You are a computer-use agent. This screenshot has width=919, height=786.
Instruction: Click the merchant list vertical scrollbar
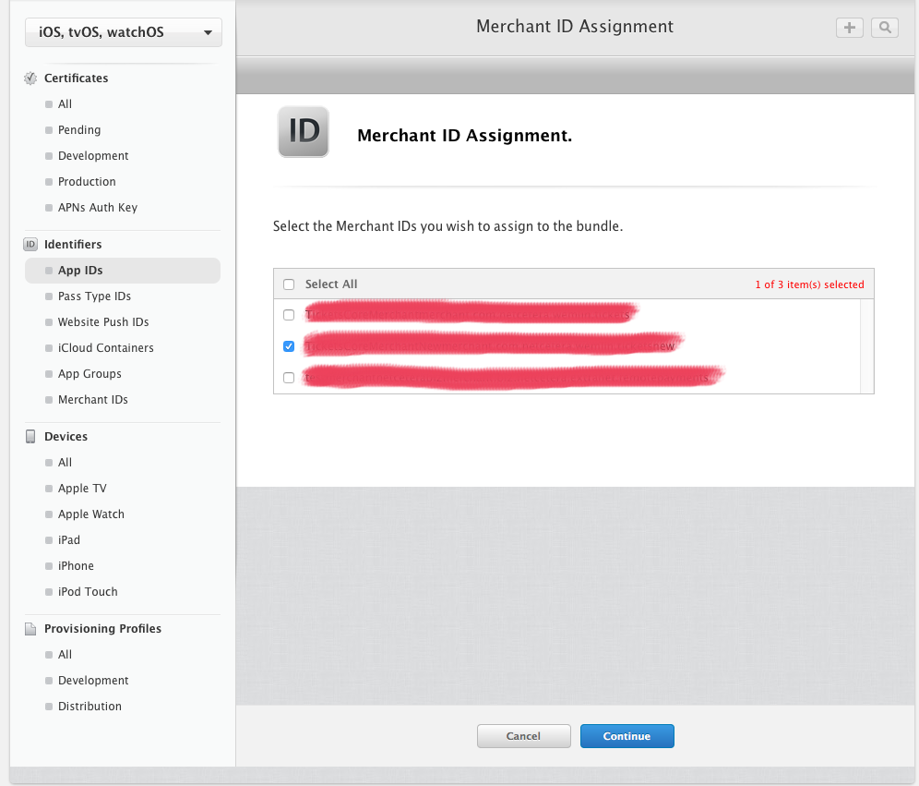[x=866, y=346]
